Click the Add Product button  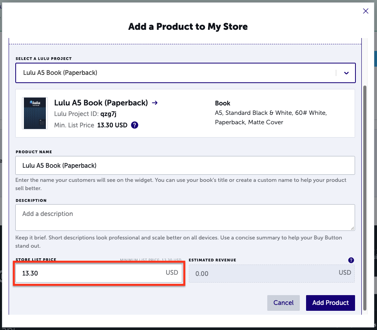330,303
